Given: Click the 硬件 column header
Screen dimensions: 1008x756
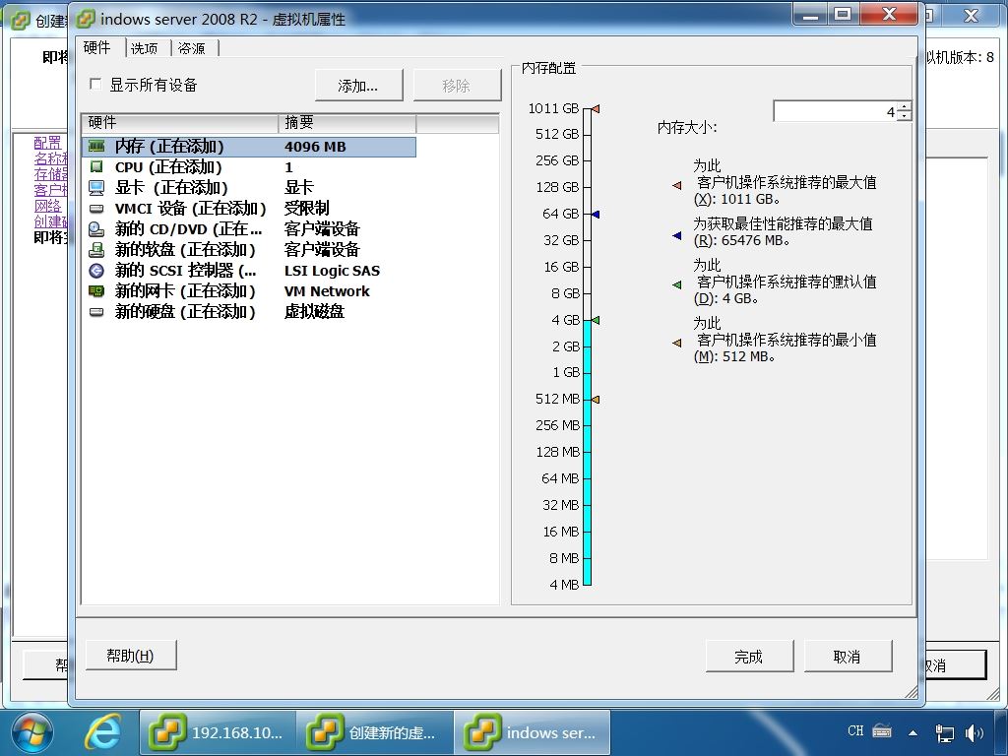Looking at the screenshot, I should (x=179, y=122).
